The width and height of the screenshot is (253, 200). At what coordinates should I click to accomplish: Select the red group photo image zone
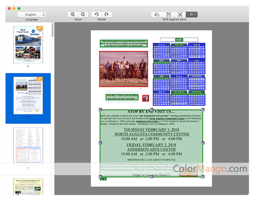tap(124, 69)
